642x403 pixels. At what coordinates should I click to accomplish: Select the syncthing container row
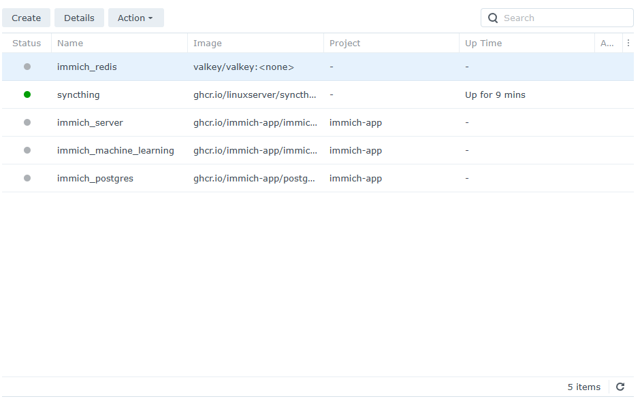point(78,94)
